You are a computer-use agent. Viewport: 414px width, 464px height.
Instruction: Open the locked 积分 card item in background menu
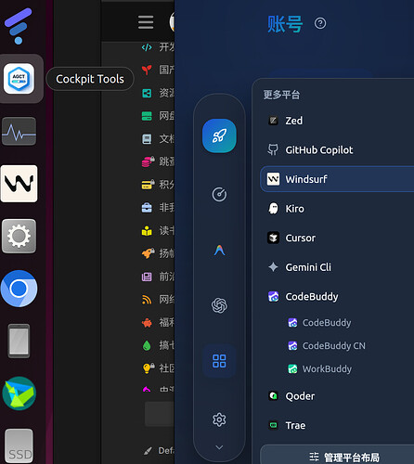158,185
